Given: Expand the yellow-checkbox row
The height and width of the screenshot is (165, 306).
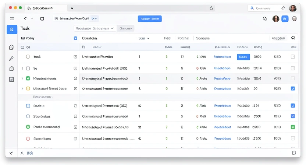Looking at the screenshot, I should click(x=22, y=88).
